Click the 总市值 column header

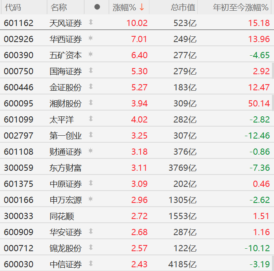pos(183,7)
